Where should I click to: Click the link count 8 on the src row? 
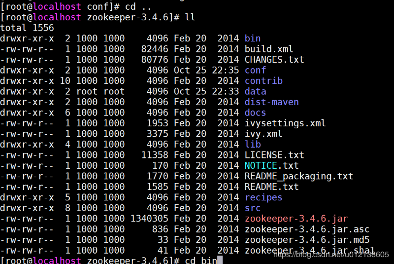click(67, 208)
